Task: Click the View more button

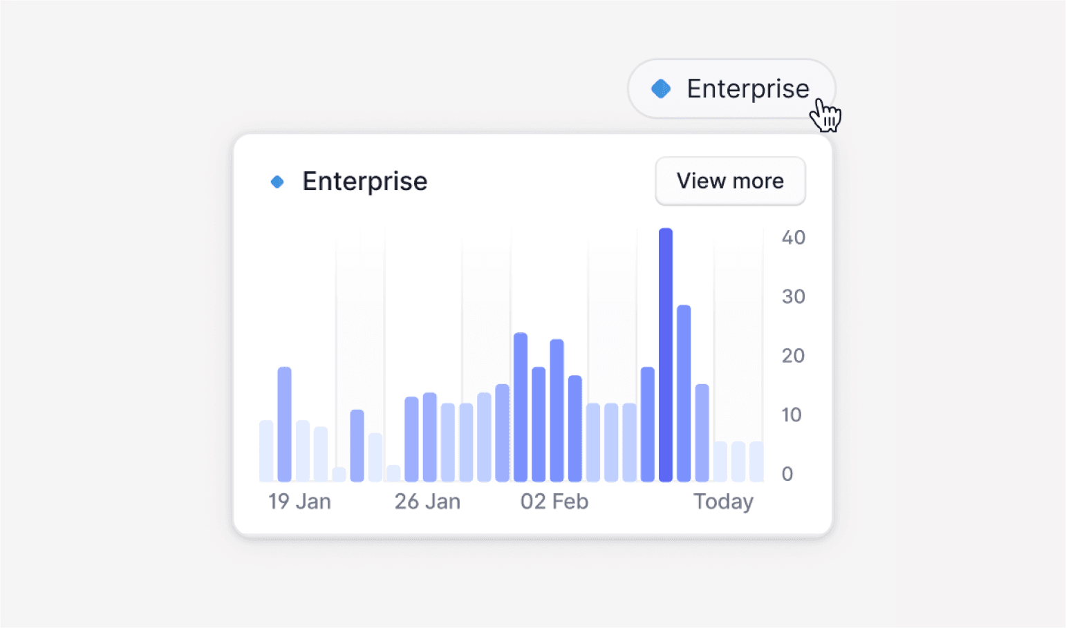Action: coord(730,181)
